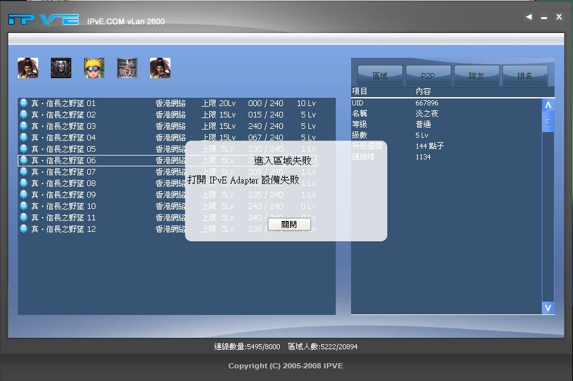Open the 區域 tab
This screenshot has height=381, width=573.
pos(380,76)
